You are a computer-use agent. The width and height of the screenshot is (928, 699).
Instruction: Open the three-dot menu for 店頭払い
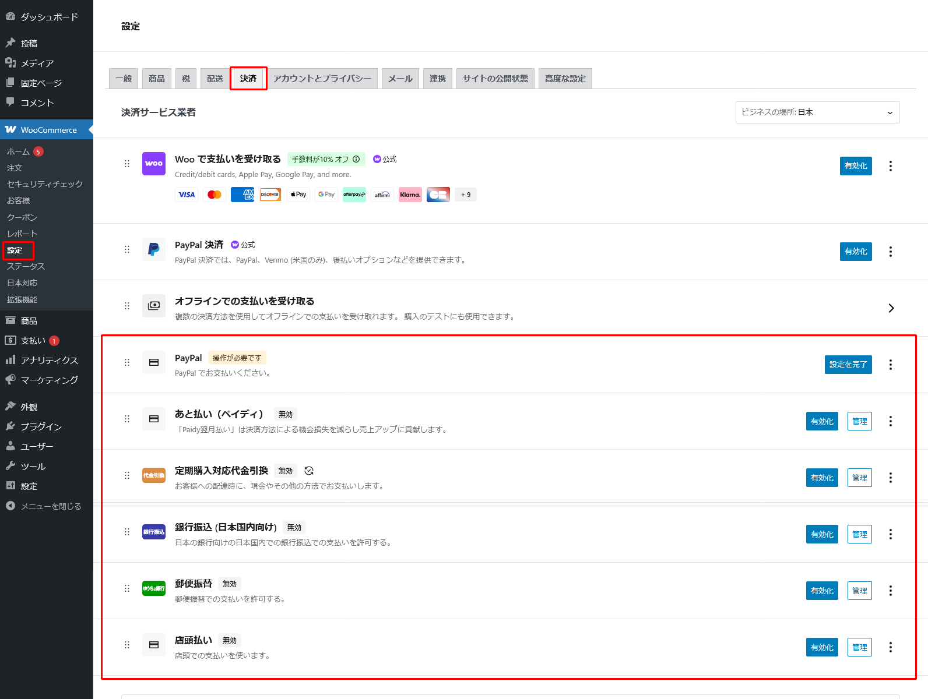pos(890,647)
